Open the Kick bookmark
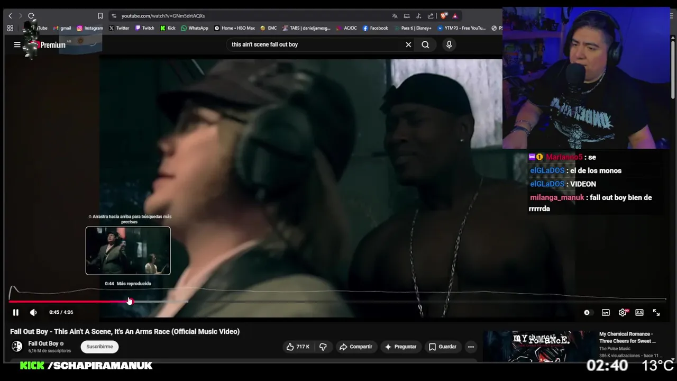This screenshot has width=677, height=381. [168, 28]
